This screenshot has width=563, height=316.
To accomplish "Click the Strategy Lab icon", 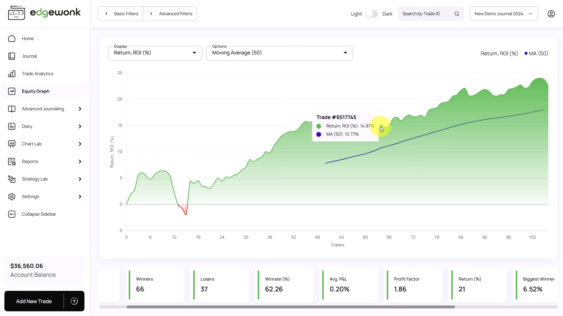I will [12, 179].
